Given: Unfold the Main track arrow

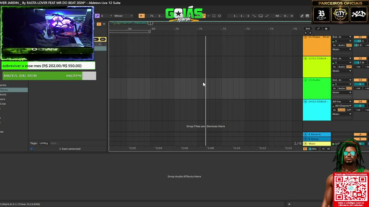Looking at the screenshot, I should point(305,143).
